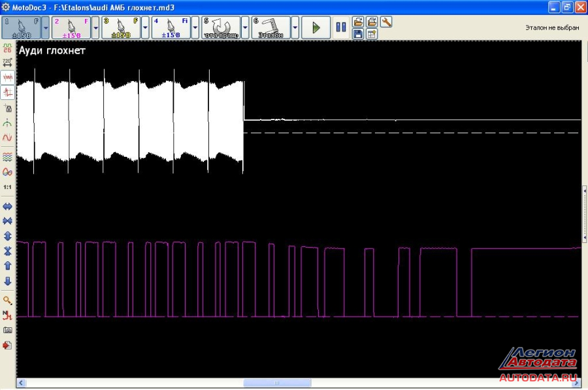
Task: Click the multicolor stacked waves icon
Action: coord(7,157)
